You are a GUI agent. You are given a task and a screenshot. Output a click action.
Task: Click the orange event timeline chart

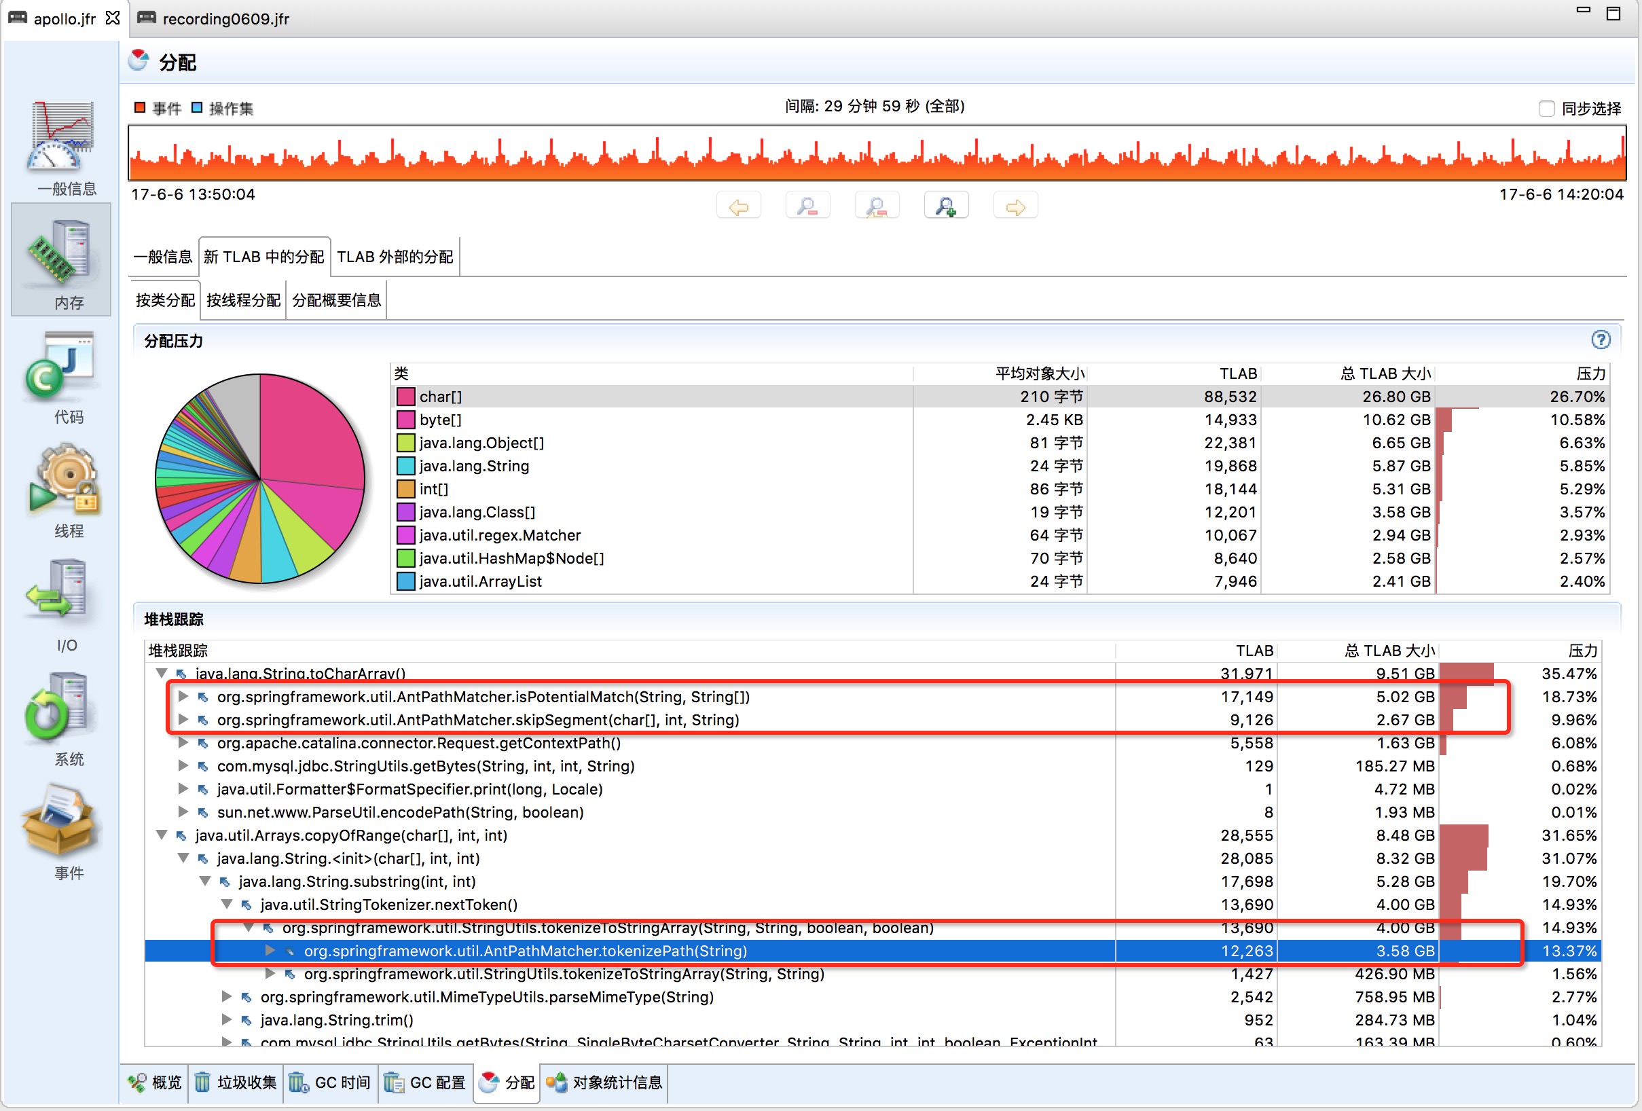click(x=877, y=153)
